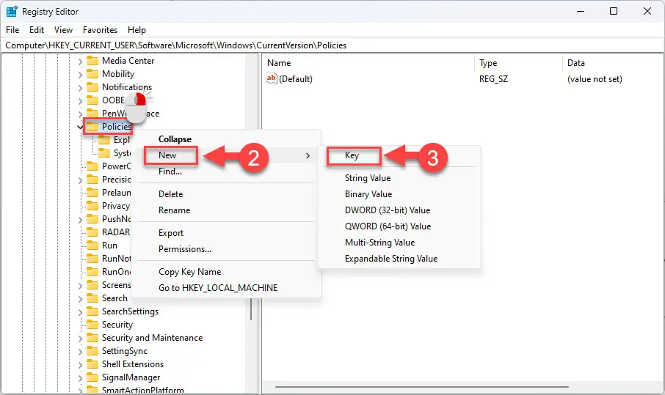
Task: Click the Privacy folder icon
Action: click(x=92, y=206)
